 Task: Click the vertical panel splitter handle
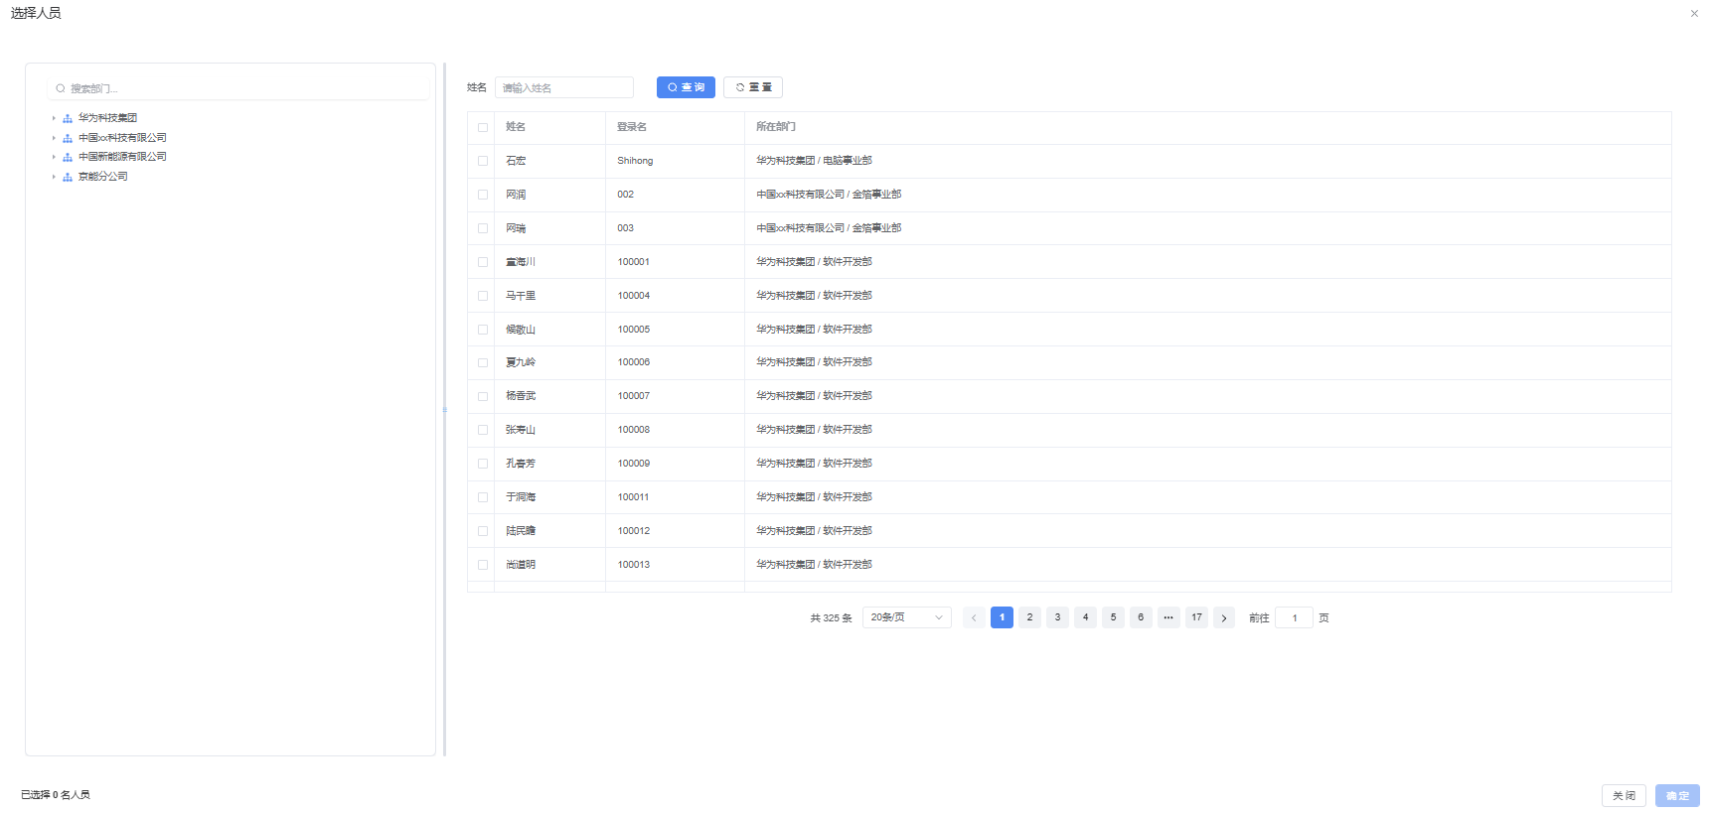click(445, 409)
